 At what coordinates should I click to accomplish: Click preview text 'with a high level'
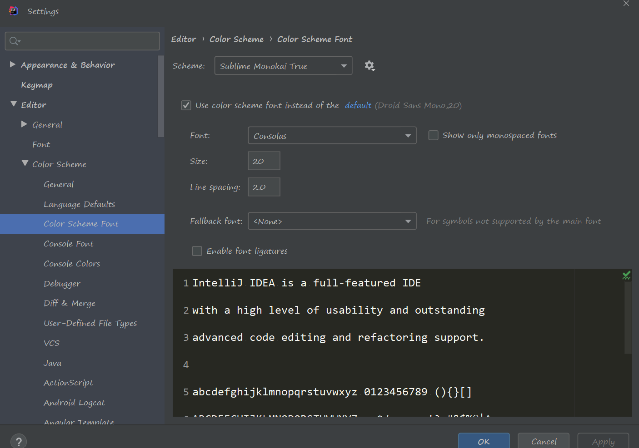[x=246, y=310]
